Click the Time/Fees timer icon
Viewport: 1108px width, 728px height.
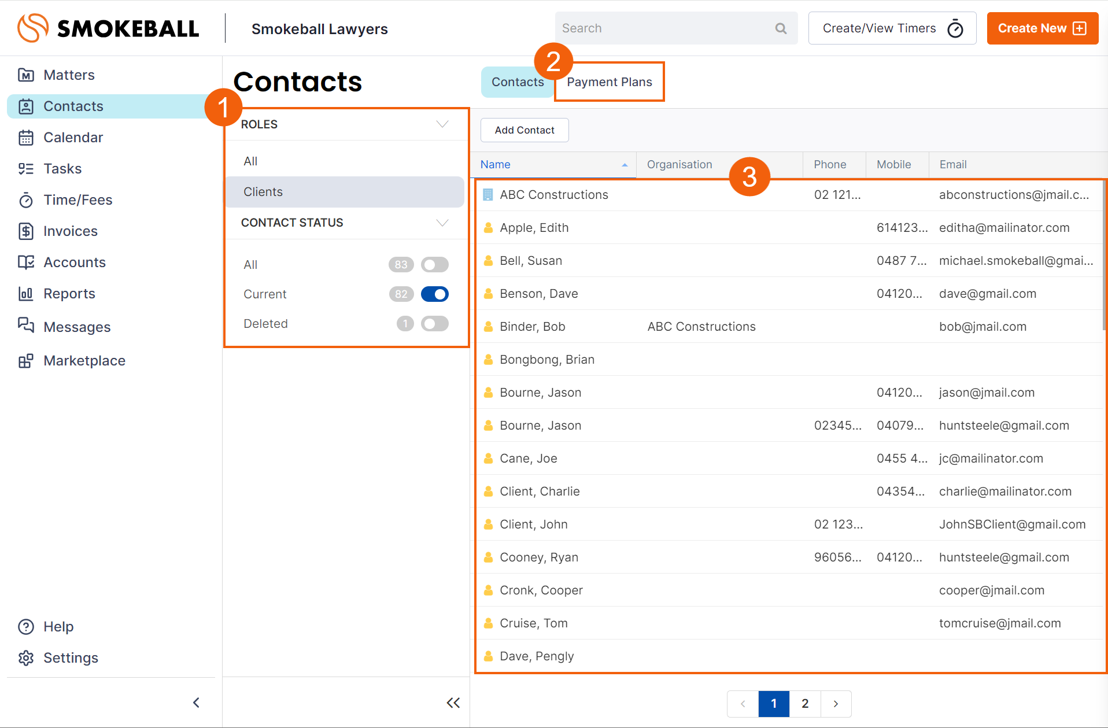26,200
